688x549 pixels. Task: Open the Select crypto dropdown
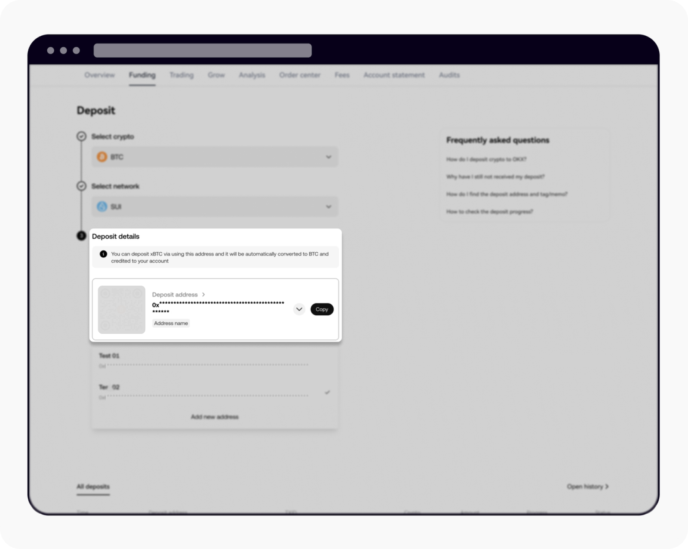tap(329, 157)
